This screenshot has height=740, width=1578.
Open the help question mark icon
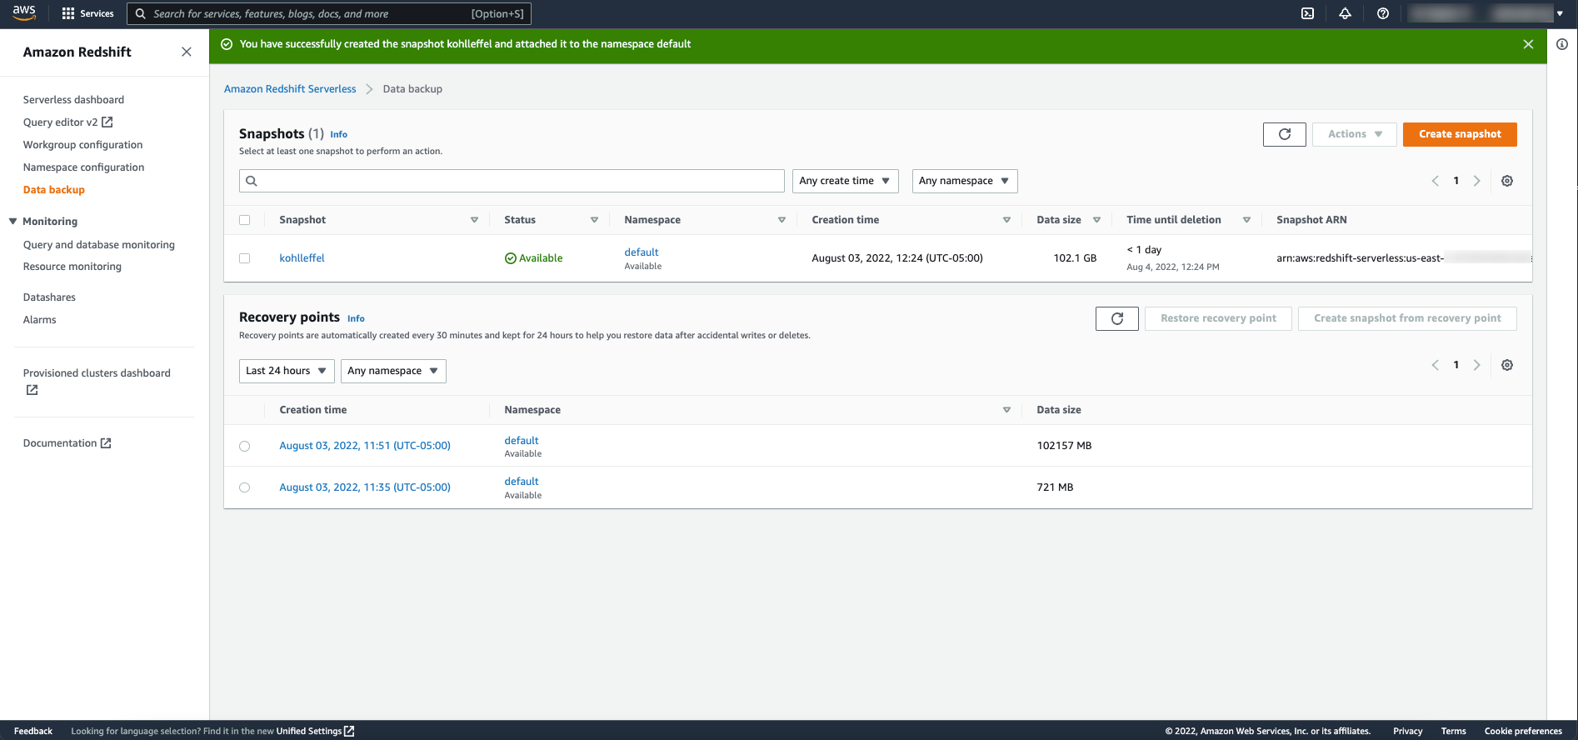[x=1383, y=13]
